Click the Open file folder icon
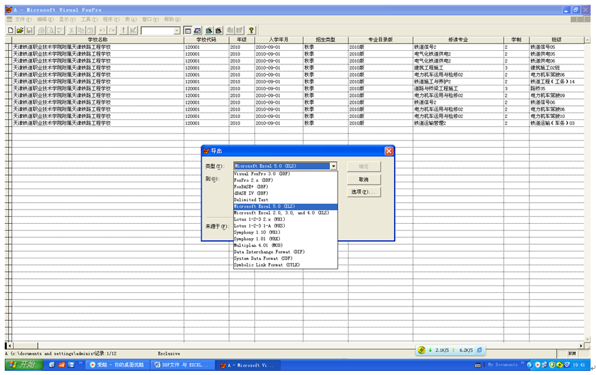This screenshot has width=596, height=375. point(20,31)
